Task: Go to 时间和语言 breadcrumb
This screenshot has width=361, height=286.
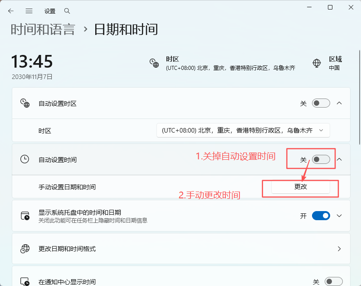Action: coord(43,29)
